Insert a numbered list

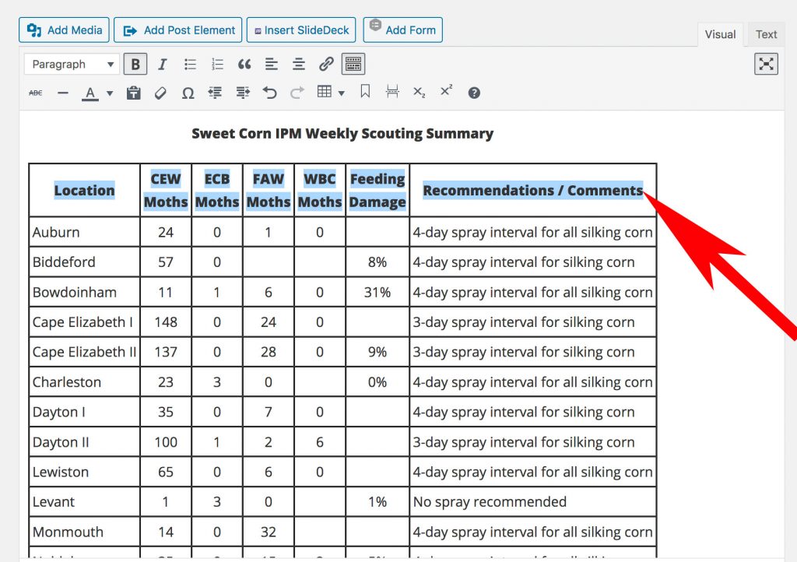coord(217,65)
